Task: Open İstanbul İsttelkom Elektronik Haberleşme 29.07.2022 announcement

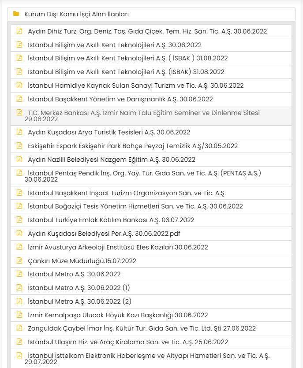Action: click(147, 358)
